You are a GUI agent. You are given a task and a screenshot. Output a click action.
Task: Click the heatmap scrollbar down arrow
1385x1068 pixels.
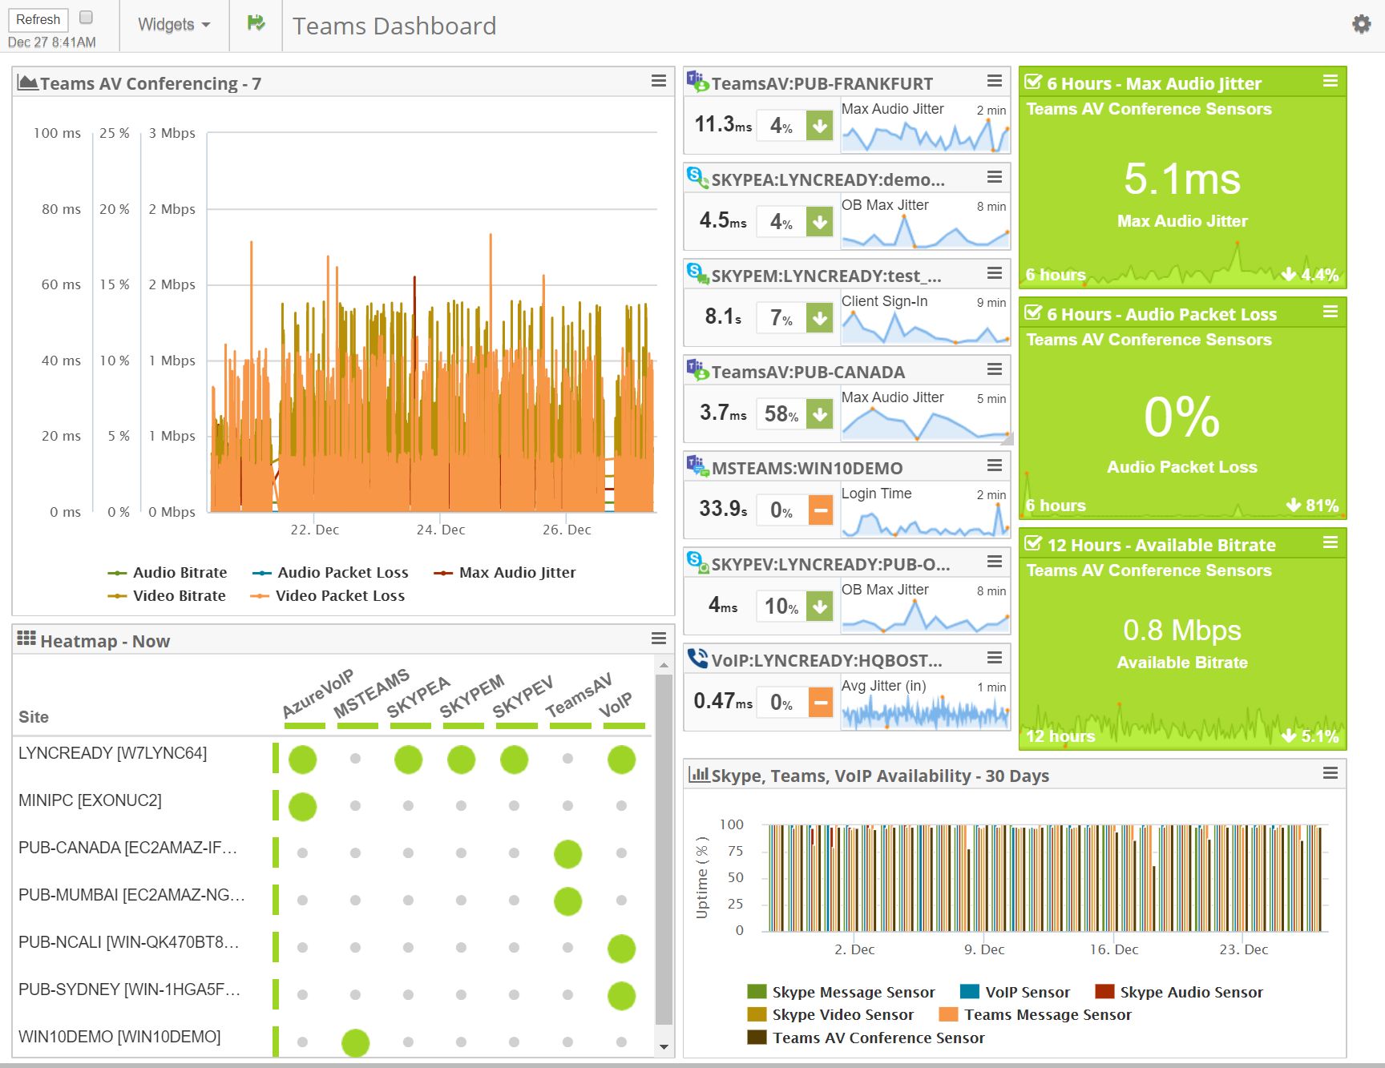coord(664,1046)
